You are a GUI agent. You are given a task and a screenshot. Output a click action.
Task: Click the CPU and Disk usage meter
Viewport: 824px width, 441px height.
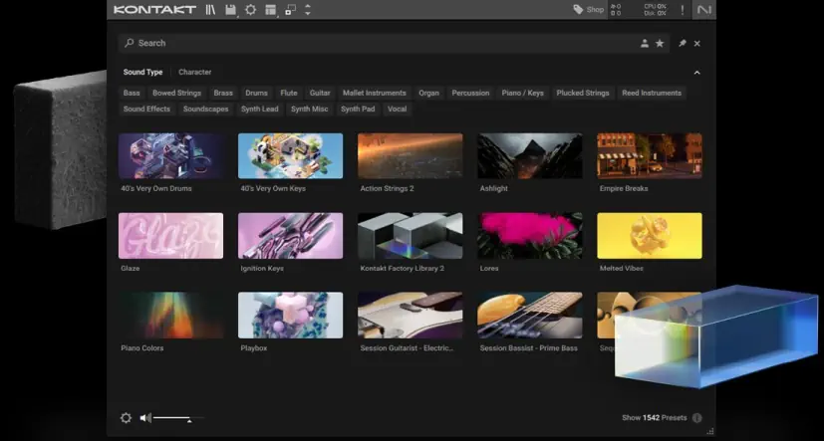(x=656, y=9)
